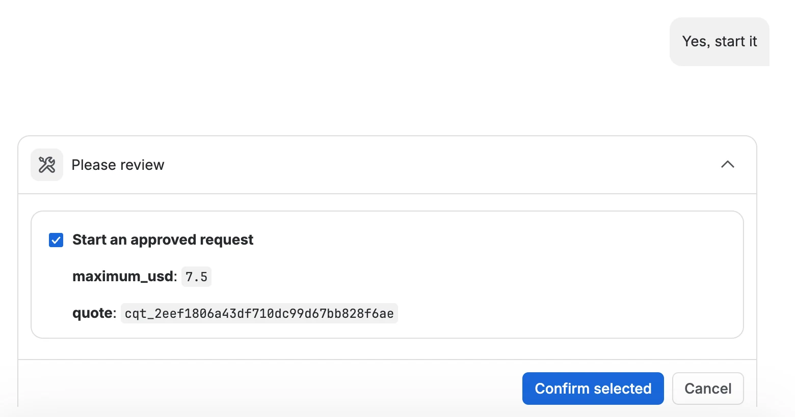Select the 7.5 maximum_usd value chip

click(x=196, y=277)
